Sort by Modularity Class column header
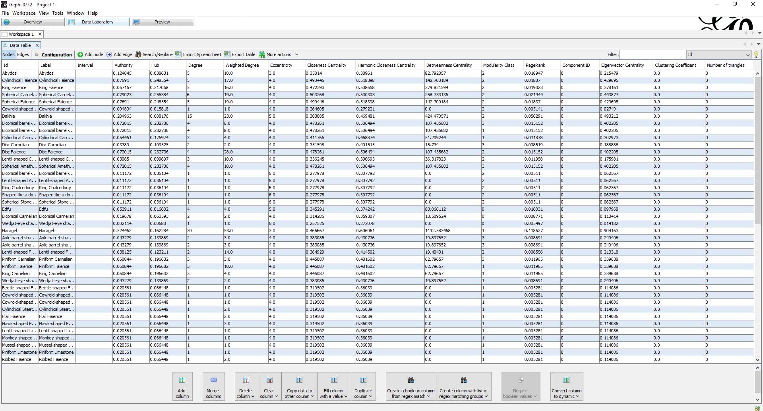Screen dimensions: 763x411 [x=502, y=65]
